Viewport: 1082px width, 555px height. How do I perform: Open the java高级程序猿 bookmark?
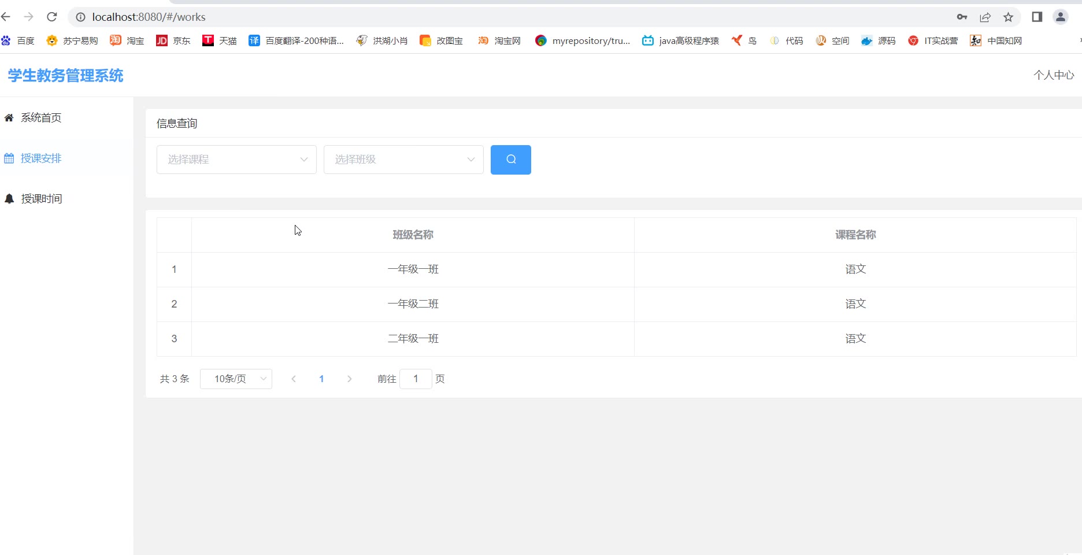coord(681,40)
